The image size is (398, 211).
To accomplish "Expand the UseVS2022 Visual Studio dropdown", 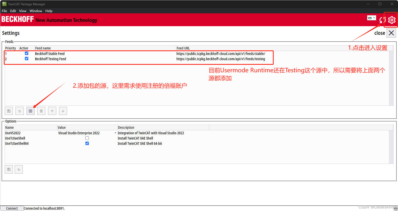I will 115,133.
